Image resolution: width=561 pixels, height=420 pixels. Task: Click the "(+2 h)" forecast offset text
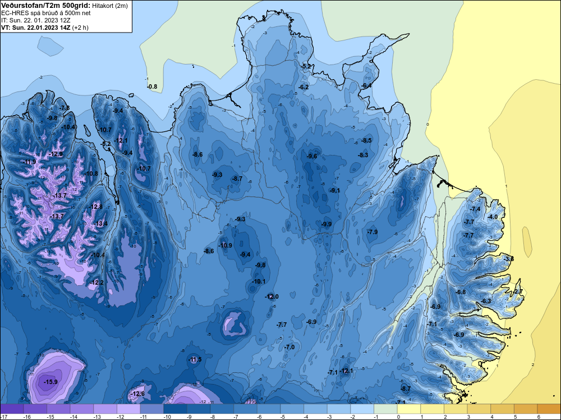point(80,28)
